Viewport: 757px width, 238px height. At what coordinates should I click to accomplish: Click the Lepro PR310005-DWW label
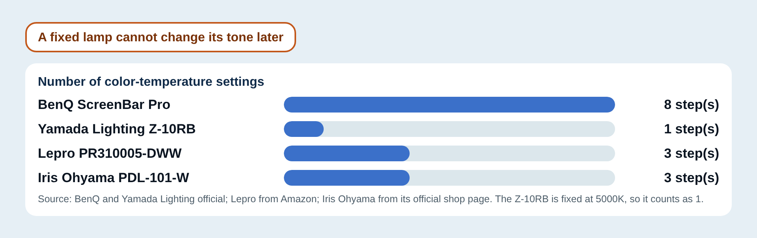point(110,153)
